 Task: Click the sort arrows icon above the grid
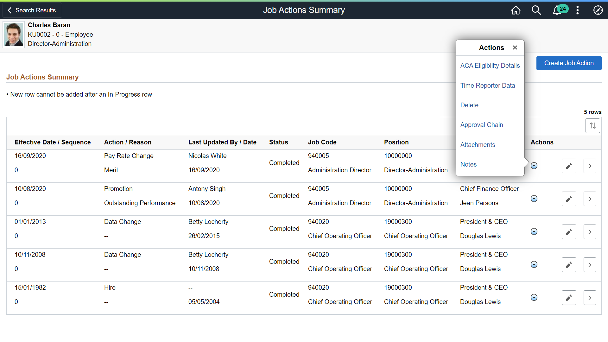pos(592,126)
